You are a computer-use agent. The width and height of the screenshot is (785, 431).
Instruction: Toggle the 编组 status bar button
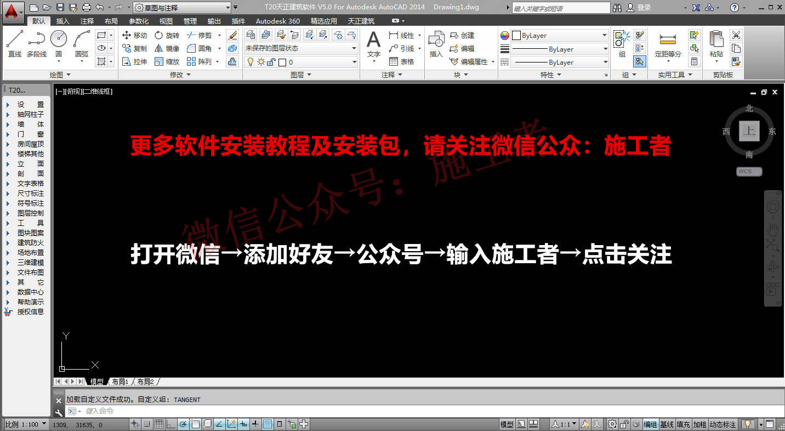point(650,424)
